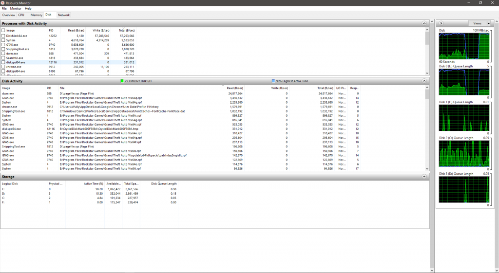The image size is (499, 273).
Task: Click the green Disk I/O indicator square
Action: point(122,81)
